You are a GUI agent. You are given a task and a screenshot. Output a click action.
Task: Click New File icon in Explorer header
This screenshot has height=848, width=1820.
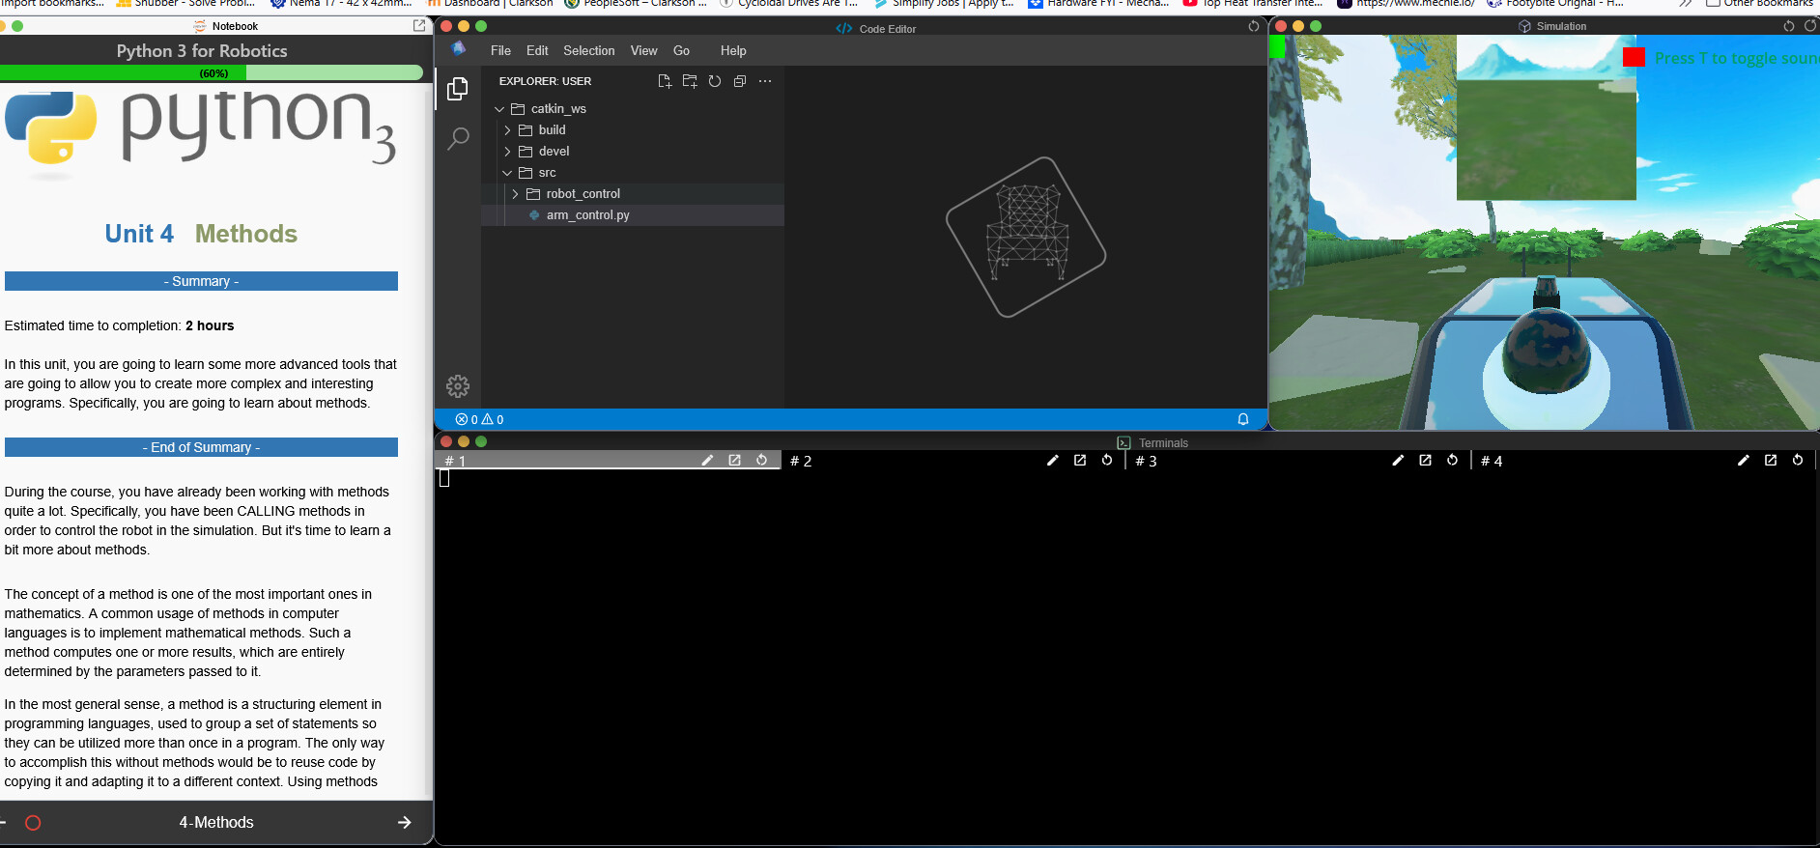665,81
